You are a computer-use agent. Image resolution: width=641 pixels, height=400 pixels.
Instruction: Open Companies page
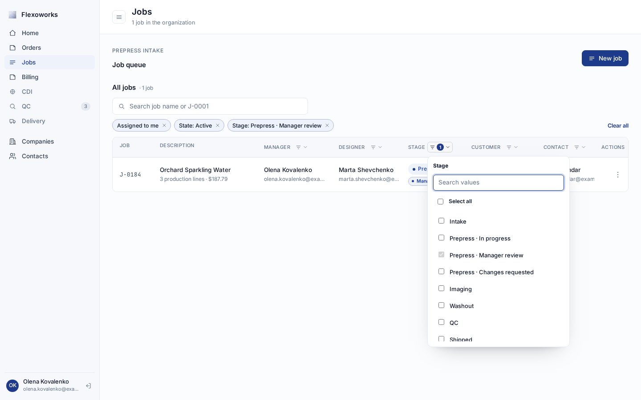[x=49, y=141]
